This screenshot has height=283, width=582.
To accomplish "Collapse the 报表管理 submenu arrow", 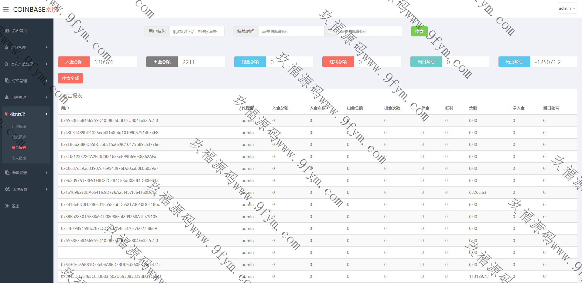I will (x=47, y=114).
